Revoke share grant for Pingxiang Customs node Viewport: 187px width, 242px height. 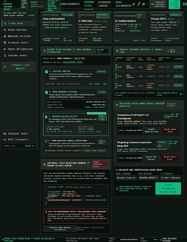(170, 158)
